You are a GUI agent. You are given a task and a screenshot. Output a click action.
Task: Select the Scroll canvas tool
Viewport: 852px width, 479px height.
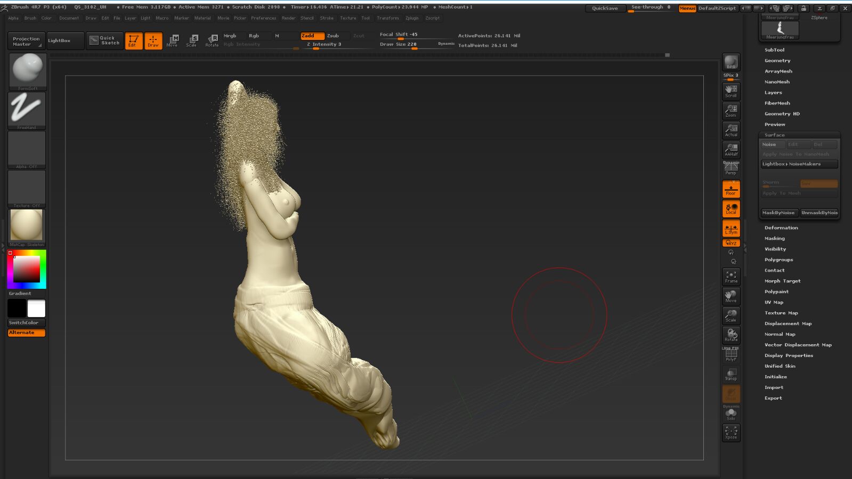click(x=731, y=91)
